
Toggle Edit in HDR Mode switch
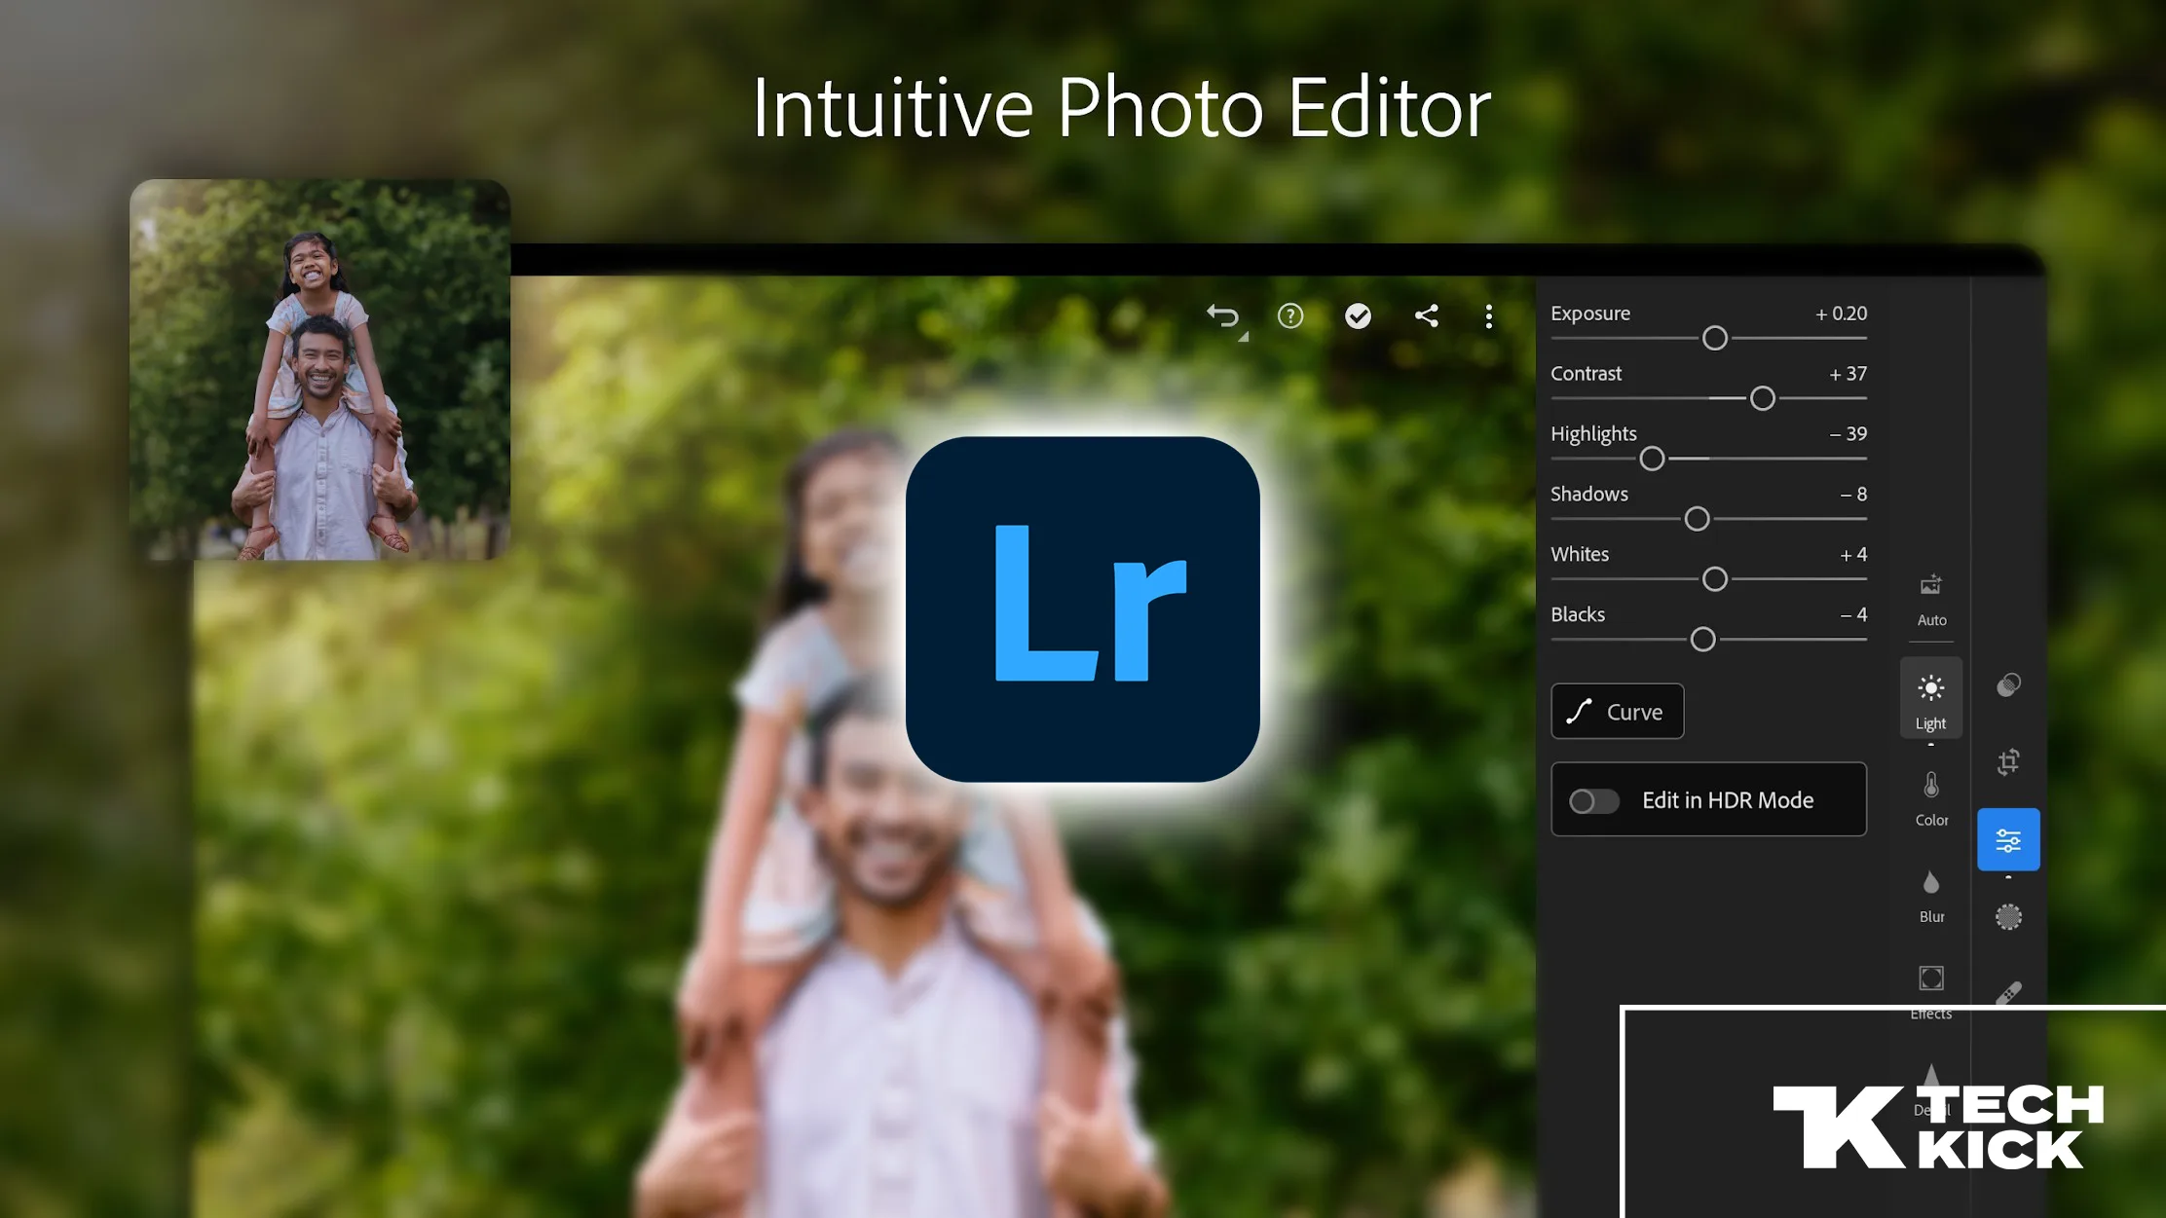1594,800
